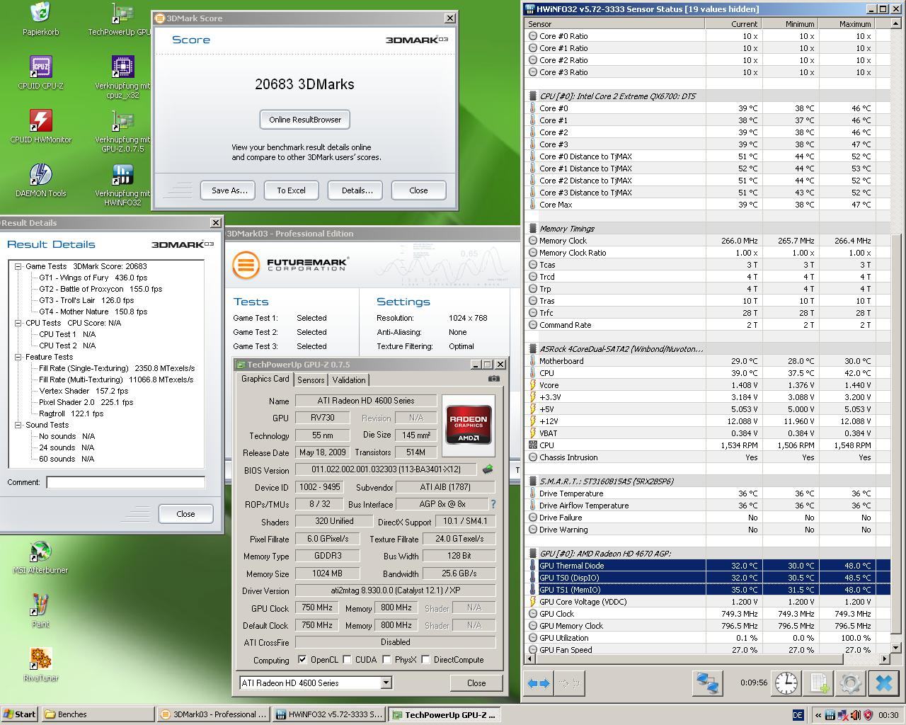Screen dimensions: 906x725
Task: Click the down arrow of HWiNFO32's vertical scrollbar
Action: pyautogui.click(x=895, y=648)
